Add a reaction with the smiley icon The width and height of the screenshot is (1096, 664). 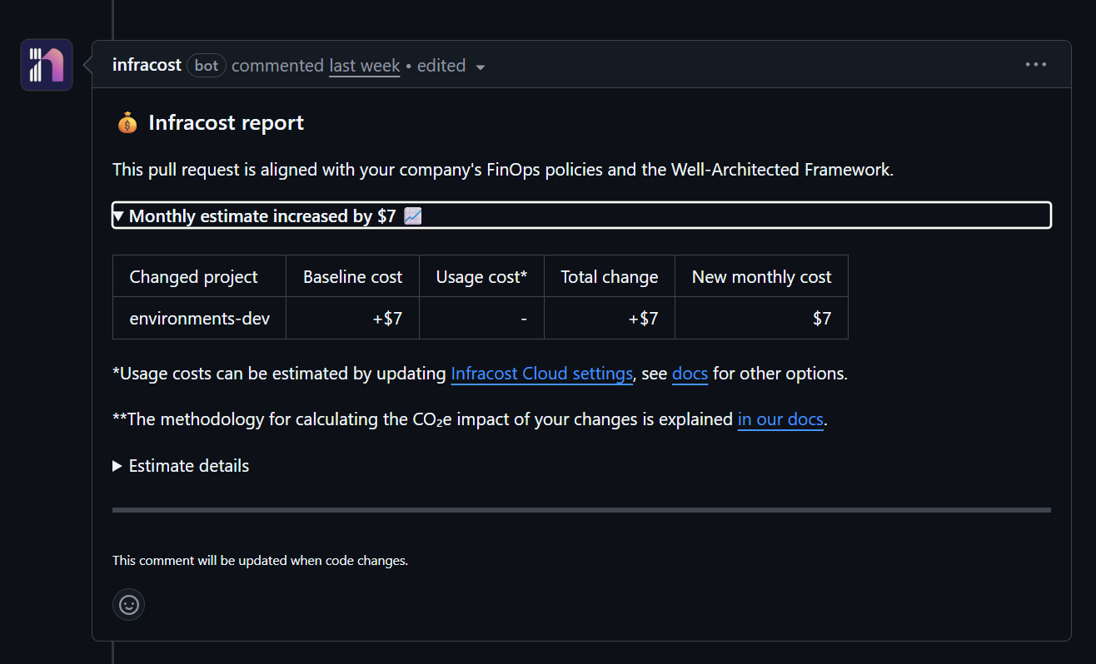[128, 605]
